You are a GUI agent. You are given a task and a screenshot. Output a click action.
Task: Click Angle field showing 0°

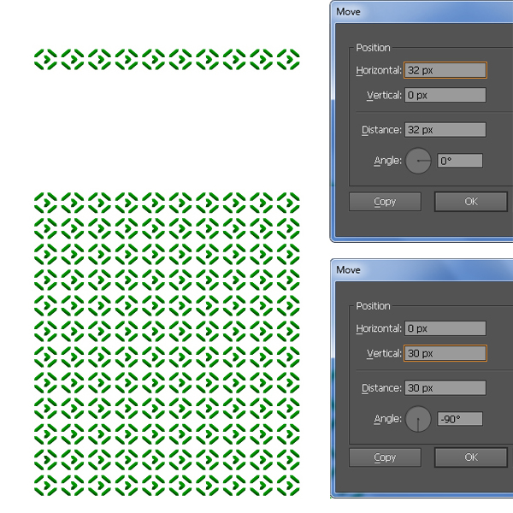(460, 161)
